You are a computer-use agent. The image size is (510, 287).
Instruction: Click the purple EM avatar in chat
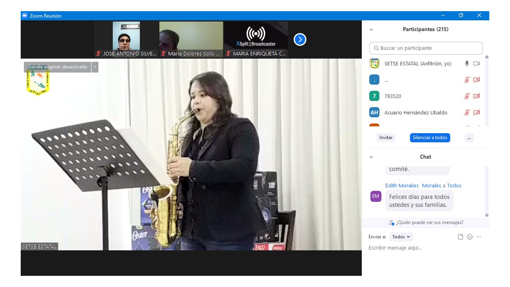[x=376, y=196]
